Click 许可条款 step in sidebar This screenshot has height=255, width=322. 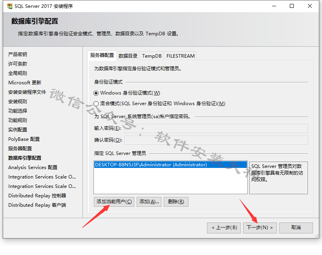click(x=18, y=64)
